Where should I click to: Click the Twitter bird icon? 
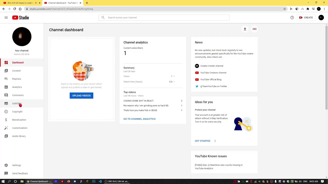pyautogui.click(x=197, y=86)
